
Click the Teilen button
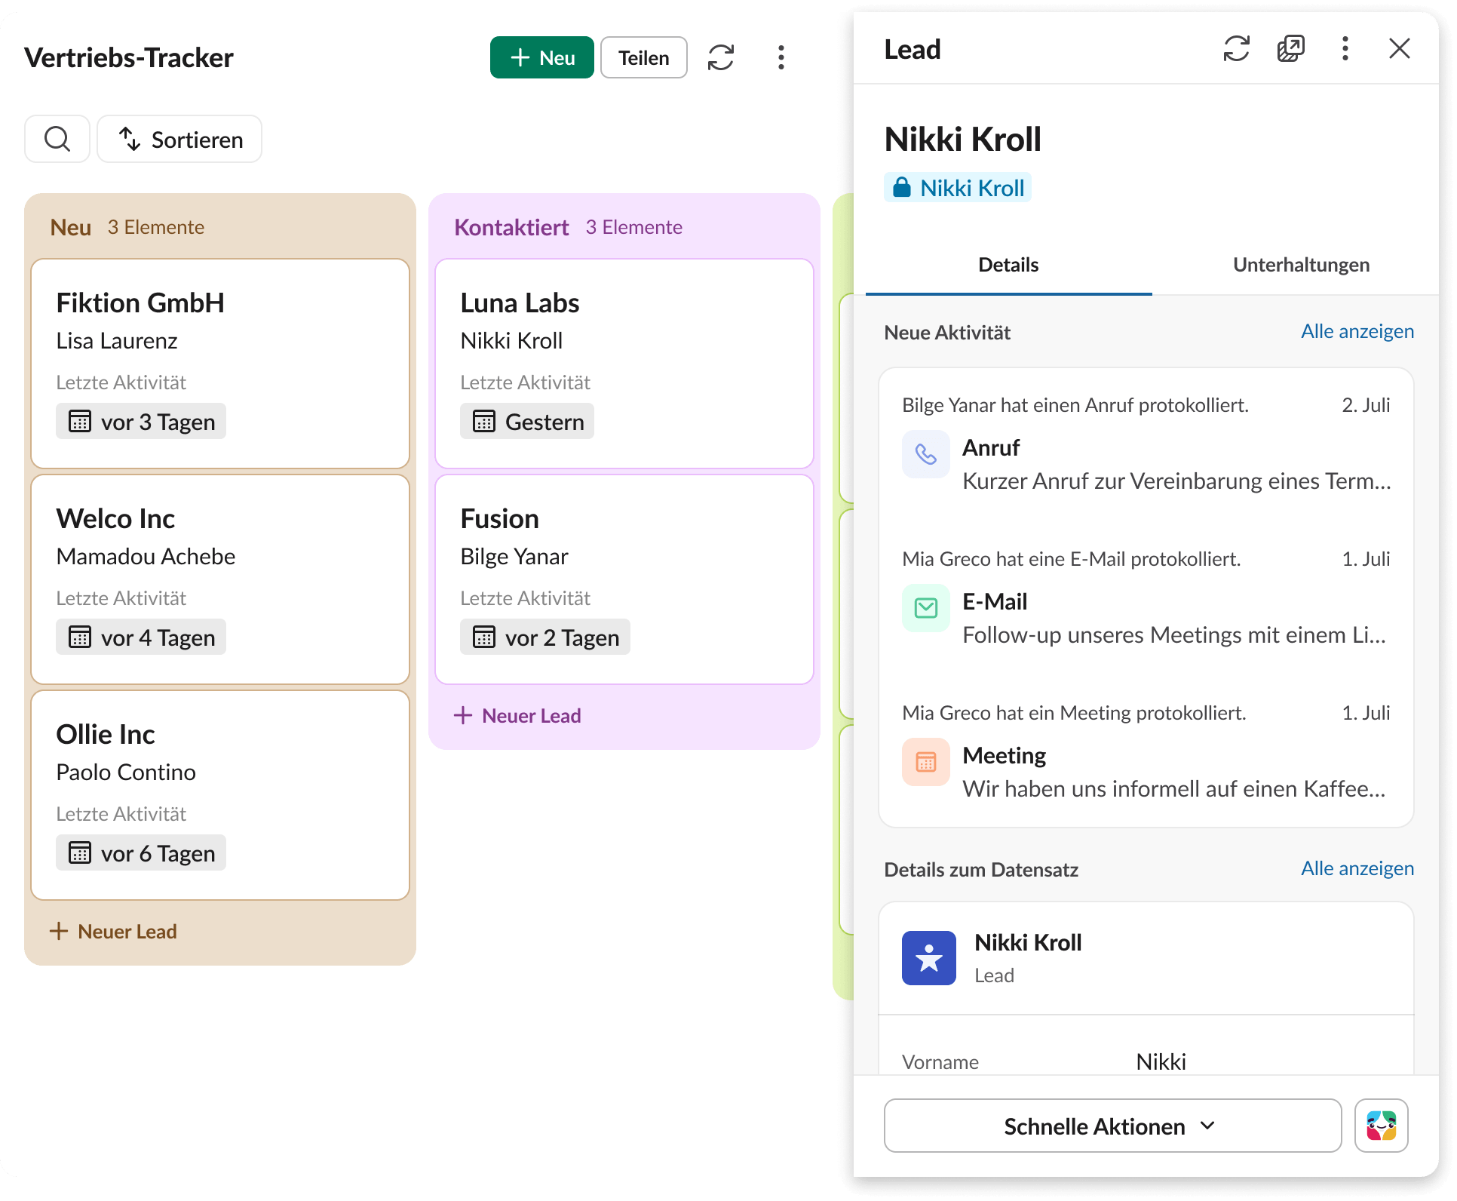[x=643, y=57]
